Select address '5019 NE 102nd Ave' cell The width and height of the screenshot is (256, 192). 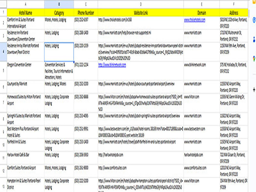pyautogui.click(x=234, y=23)
